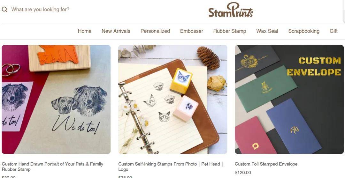Click the search magnifying glass icon
Image resolution: width=345 pixels, height=178 pixels.
pyautogui.click(x=4, y=10)
